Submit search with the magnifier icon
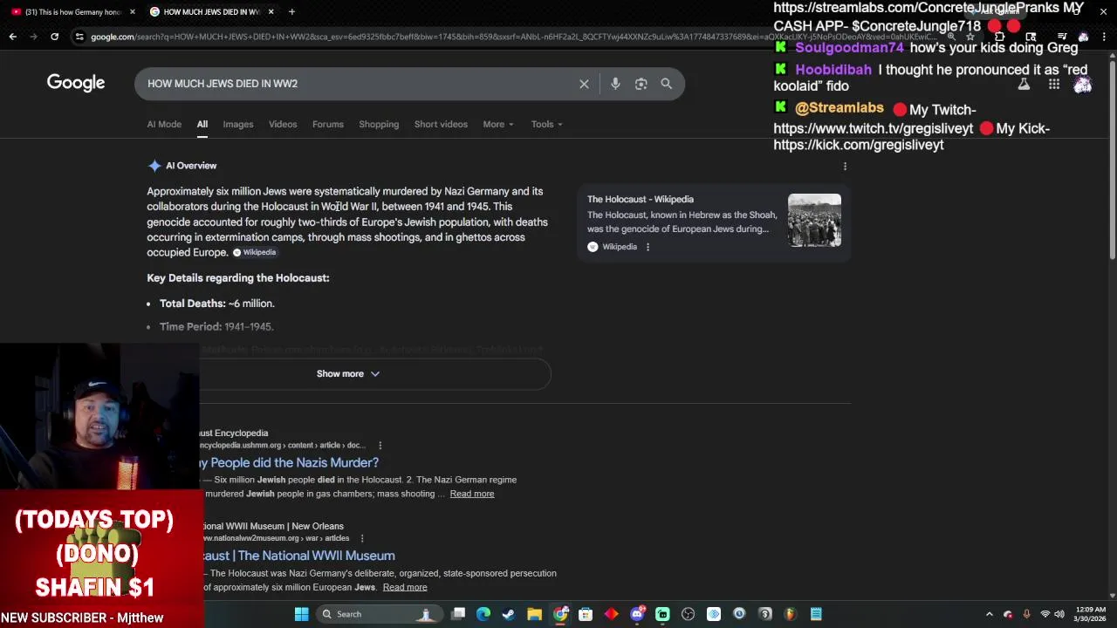Viewport: 1117px width, 628px height. pyautogui.click(x=666, y=84)
